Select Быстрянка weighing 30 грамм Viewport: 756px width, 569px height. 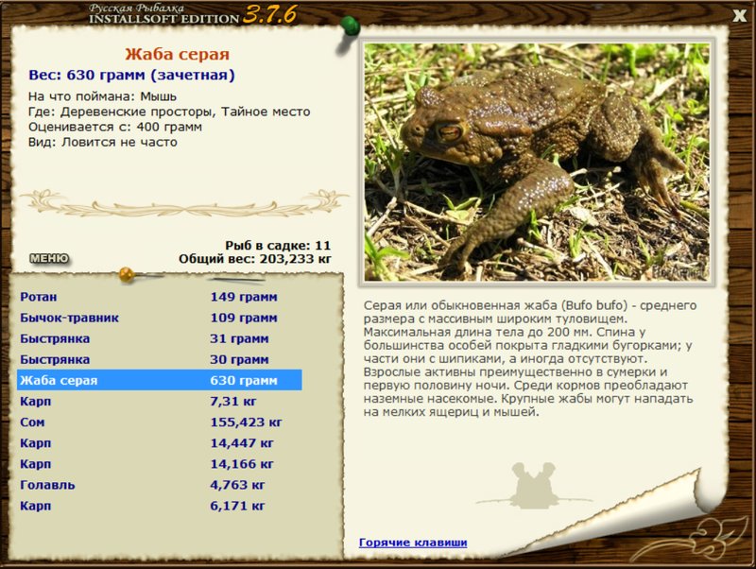point(159,360)
